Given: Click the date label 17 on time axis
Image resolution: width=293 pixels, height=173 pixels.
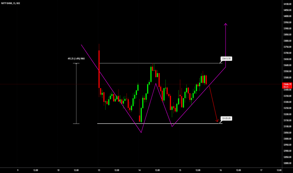Looking at the screenshot, I should 261,170.
